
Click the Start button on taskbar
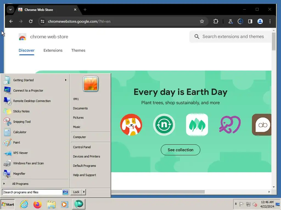click(x=8, y=205)
